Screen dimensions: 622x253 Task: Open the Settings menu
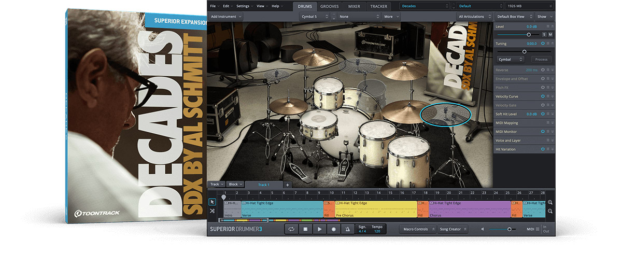click(244, 6)
